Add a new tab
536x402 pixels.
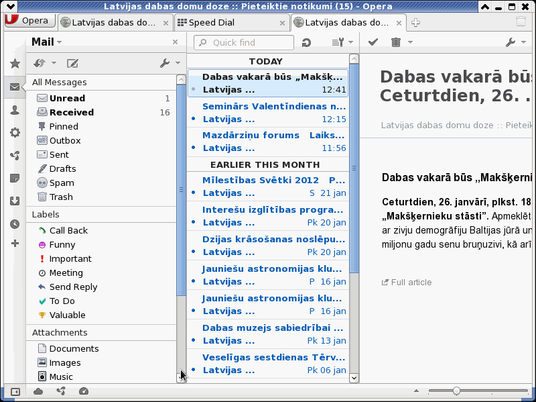coord(415,23)
